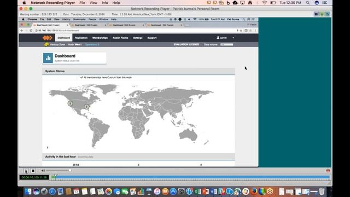350x197 pixels.
Task: Expand the admin user dropdown
Action: pyautogui.click(x=225, y=38)
